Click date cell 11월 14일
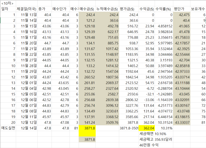The image size is (206, 148). 27,21
